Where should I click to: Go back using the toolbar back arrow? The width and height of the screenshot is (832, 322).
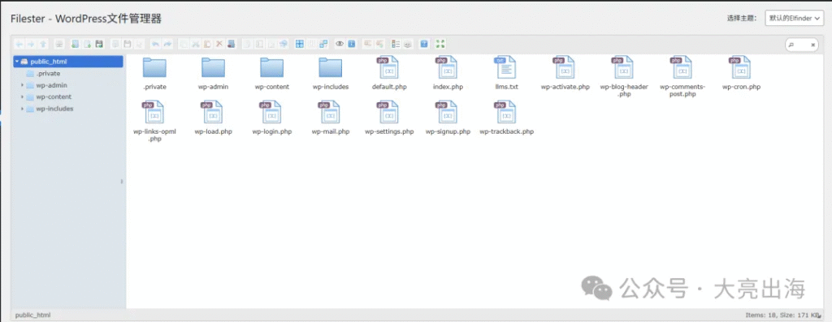19,44
